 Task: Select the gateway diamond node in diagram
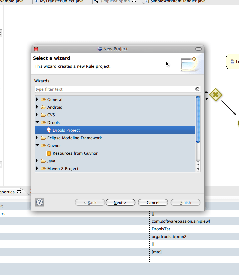tap(216, 95)
